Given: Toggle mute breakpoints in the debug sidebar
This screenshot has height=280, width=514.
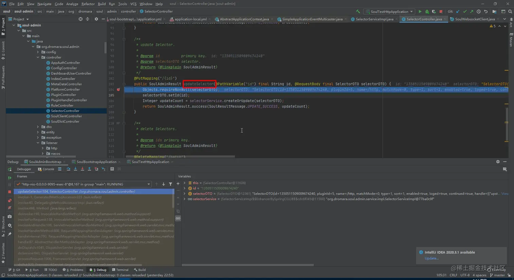Looking at the screenshot, I should [x=10, y=208].
